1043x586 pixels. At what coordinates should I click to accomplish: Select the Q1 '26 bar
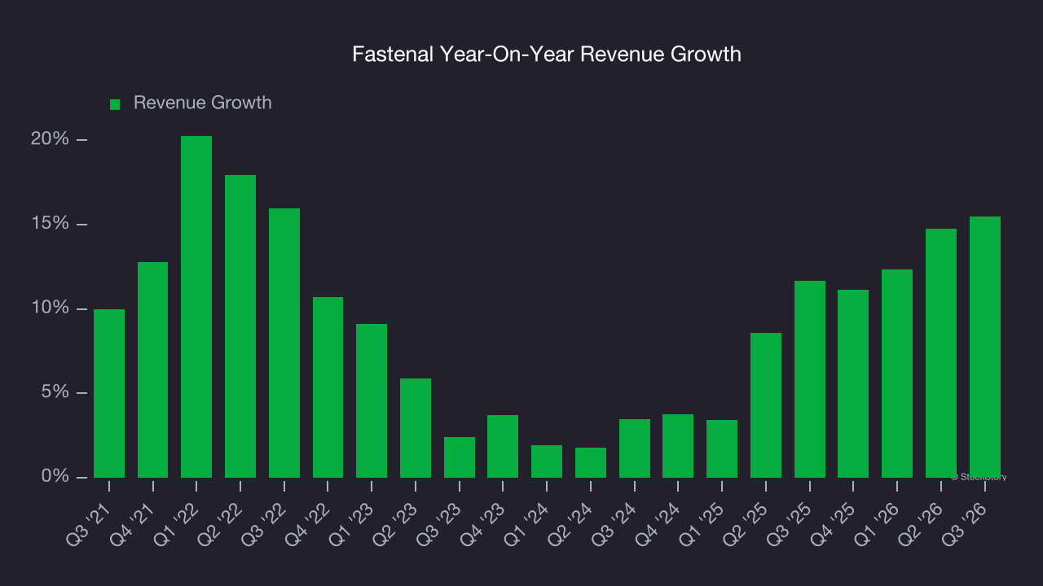pos(897,374)
